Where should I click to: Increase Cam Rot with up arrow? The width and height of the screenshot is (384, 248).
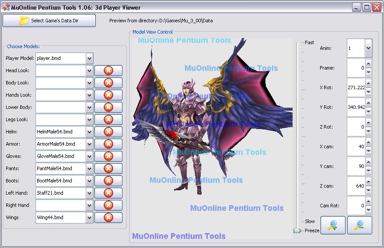pos(368,201)
